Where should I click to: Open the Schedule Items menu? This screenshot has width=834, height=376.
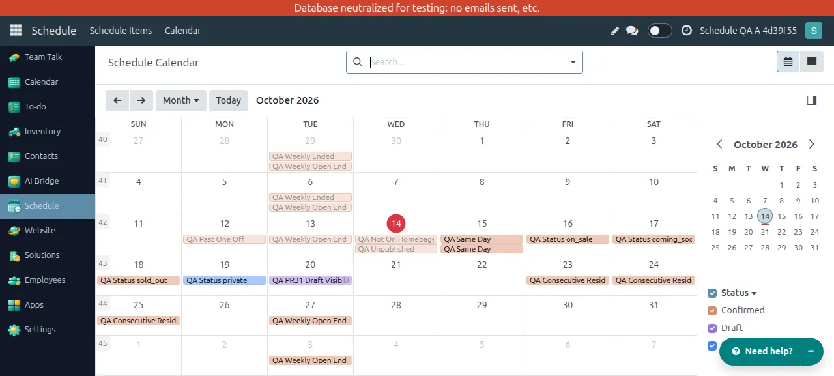tap(121, 31)
